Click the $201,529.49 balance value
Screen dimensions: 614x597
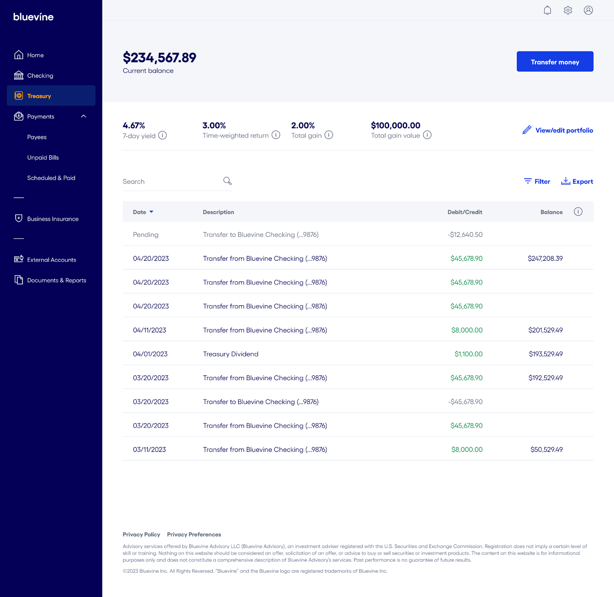tap(546, 330)
